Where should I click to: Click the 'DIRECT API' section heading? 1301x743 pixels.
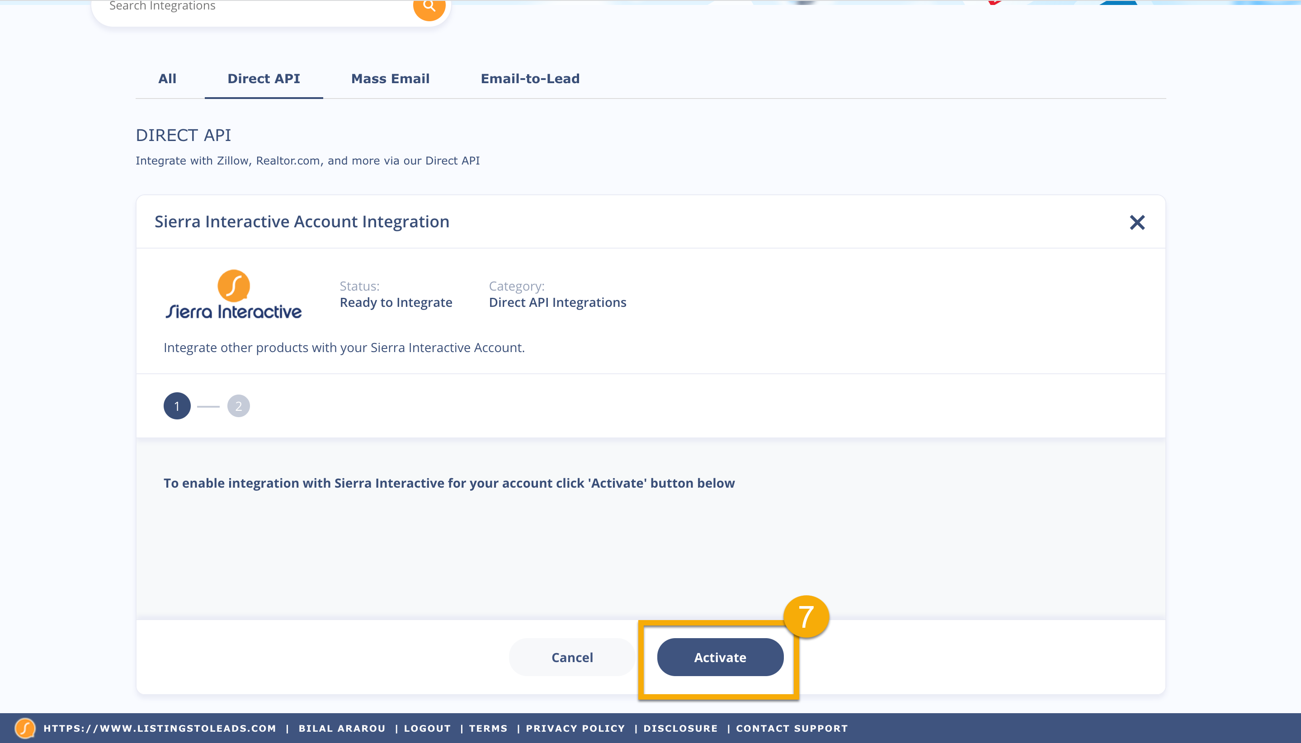coord(183,135)
